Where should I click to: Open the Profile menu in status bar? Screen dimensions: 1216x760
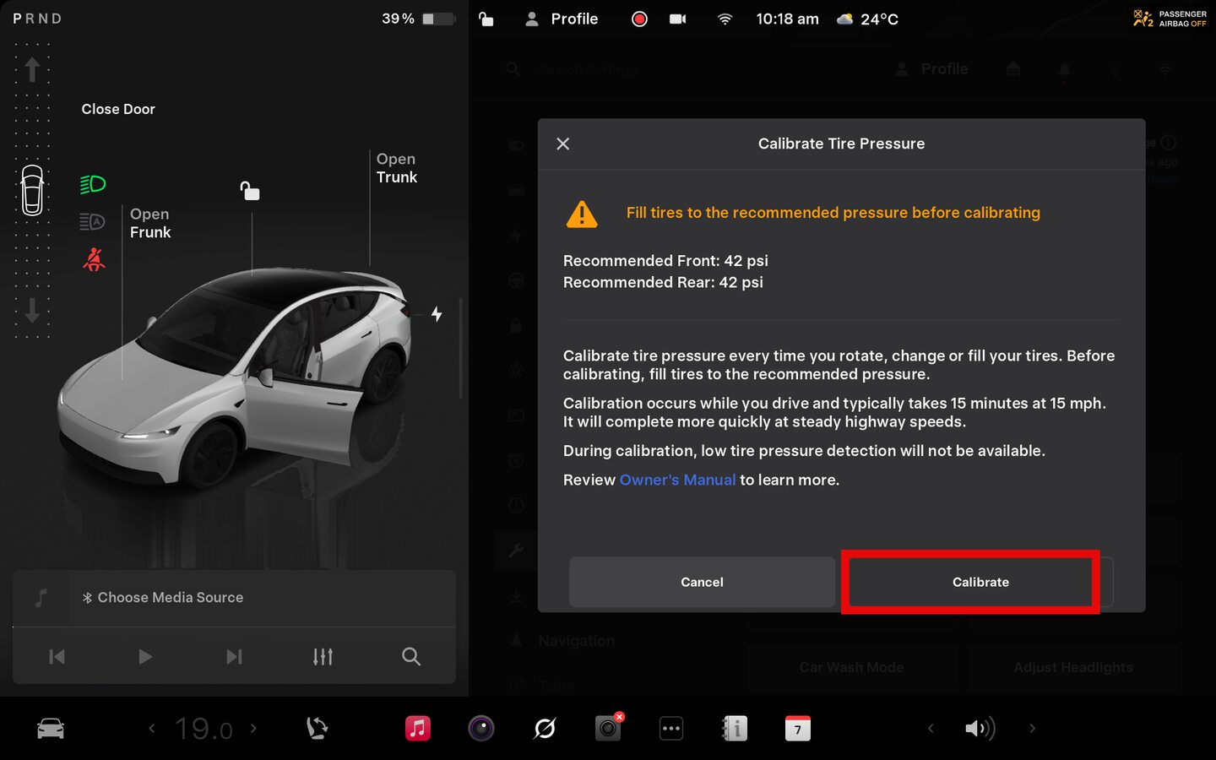click(562, 19)
